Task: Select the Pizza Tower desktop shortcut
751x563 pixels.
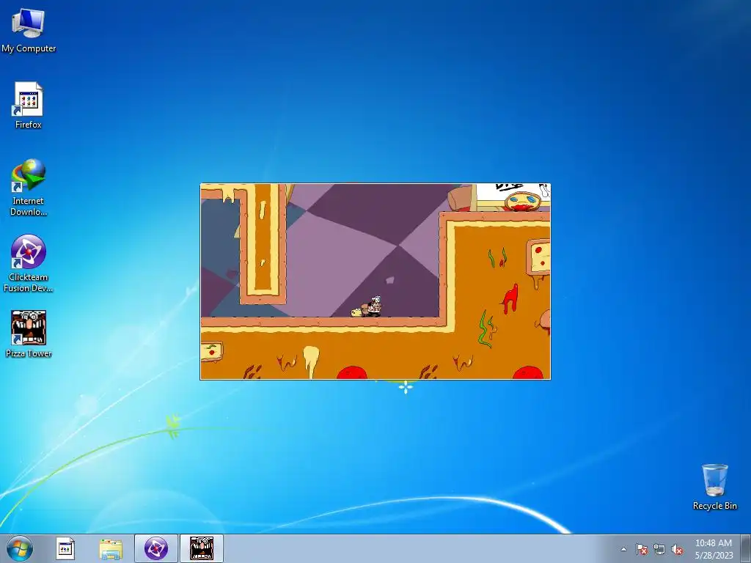Action: click(29, 334)
